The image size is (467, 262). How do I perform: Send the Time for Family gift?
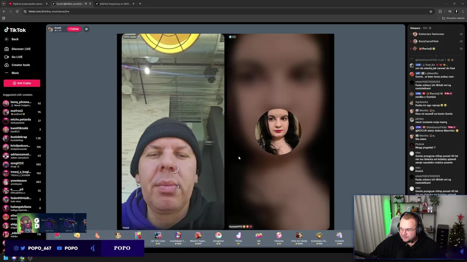coord(299,238)
